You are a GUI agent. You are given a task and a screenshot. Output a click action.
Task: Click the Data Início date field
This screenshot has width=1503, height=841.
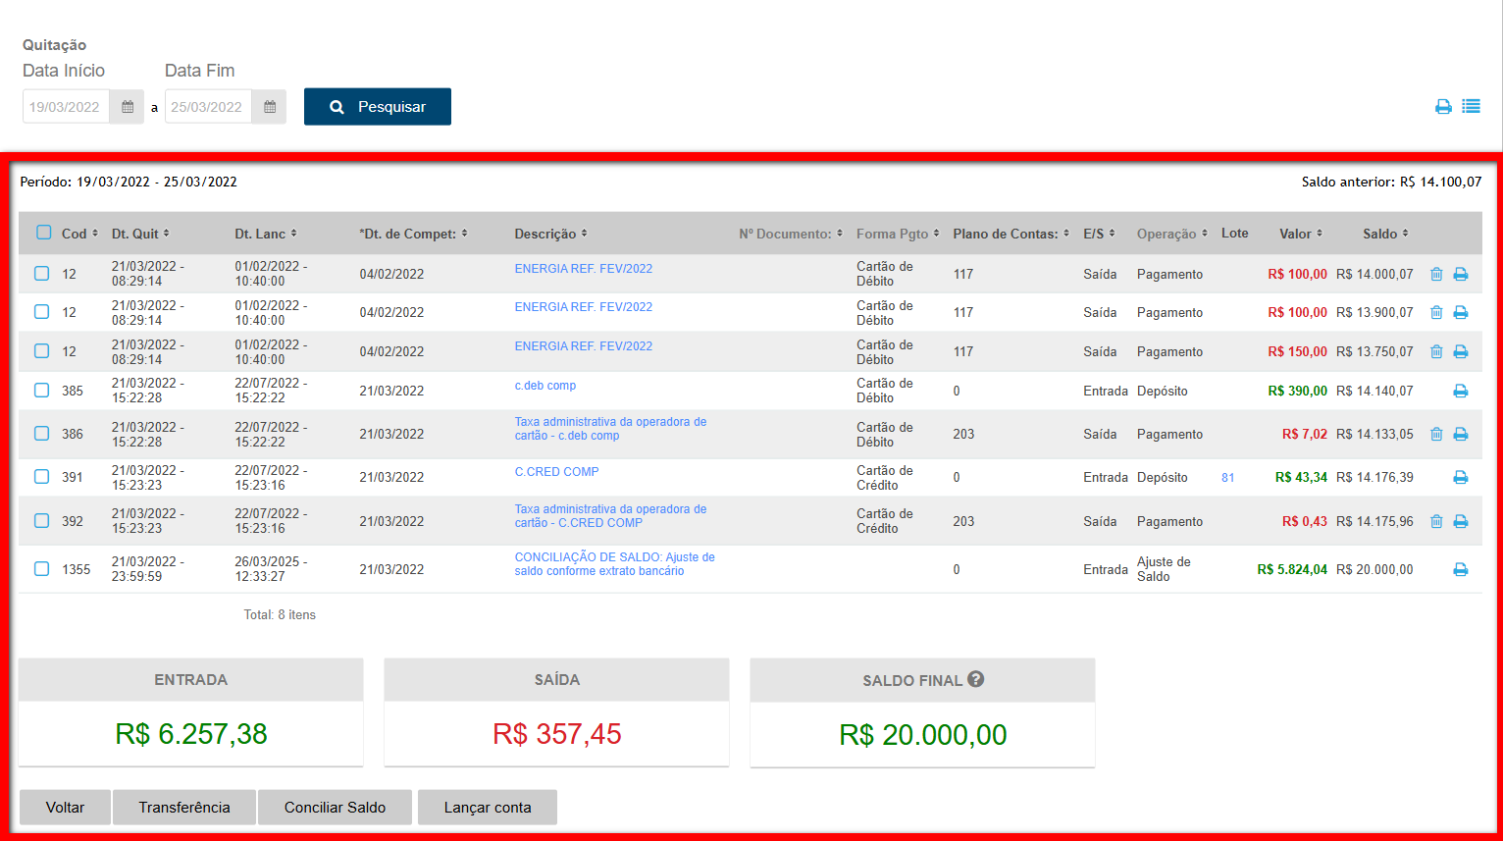65,107
